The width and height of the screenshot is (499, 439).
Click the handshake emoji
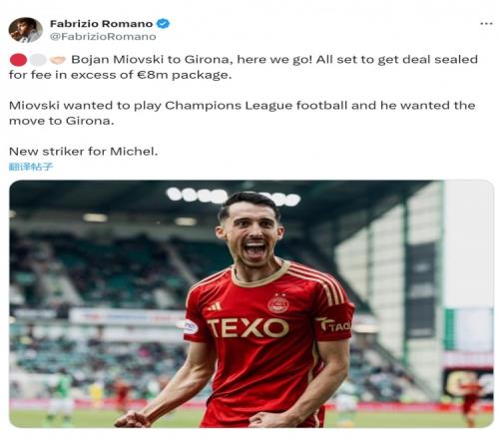click(x=58, y=60)
